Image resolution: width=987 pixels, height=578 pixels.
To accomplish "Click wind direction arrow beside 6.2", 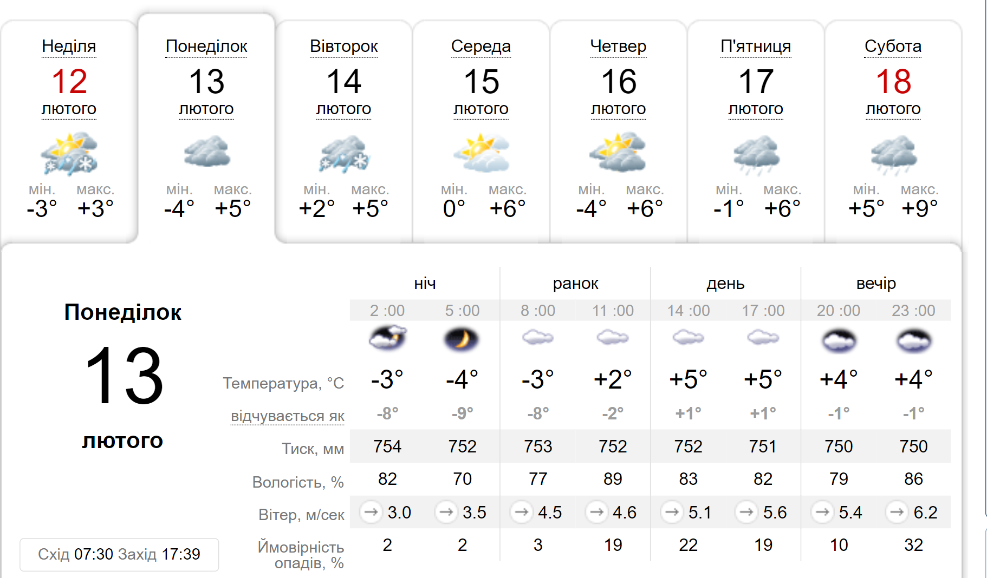I will 897,511.
